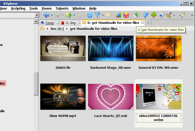The height and width of the screenshot is (131, 195).
Task: Open the bar chart statistics icon
Action: (119, 15)
